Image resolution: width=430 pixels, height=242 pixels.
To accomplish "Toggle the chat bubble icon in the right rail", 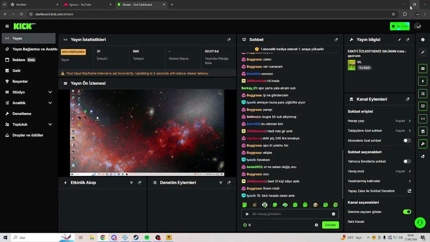I will (x=423, y=106).
